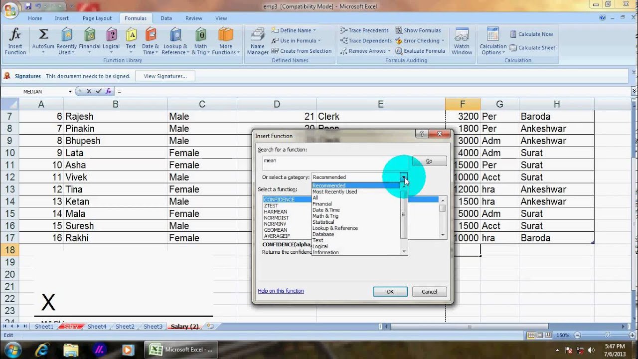Open Sheet3 worksheet tab
Viewport: 638px width, 359px height.
tap(153, 327)
